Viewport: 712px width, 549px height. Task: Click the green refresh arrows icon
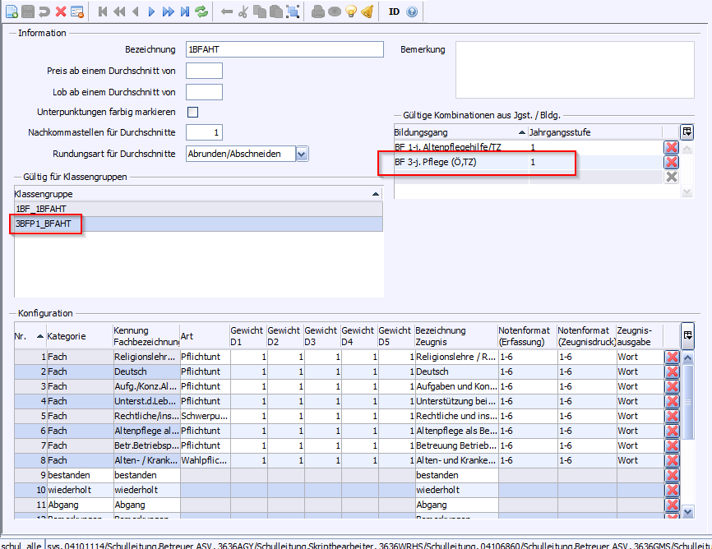coord(201,12)
